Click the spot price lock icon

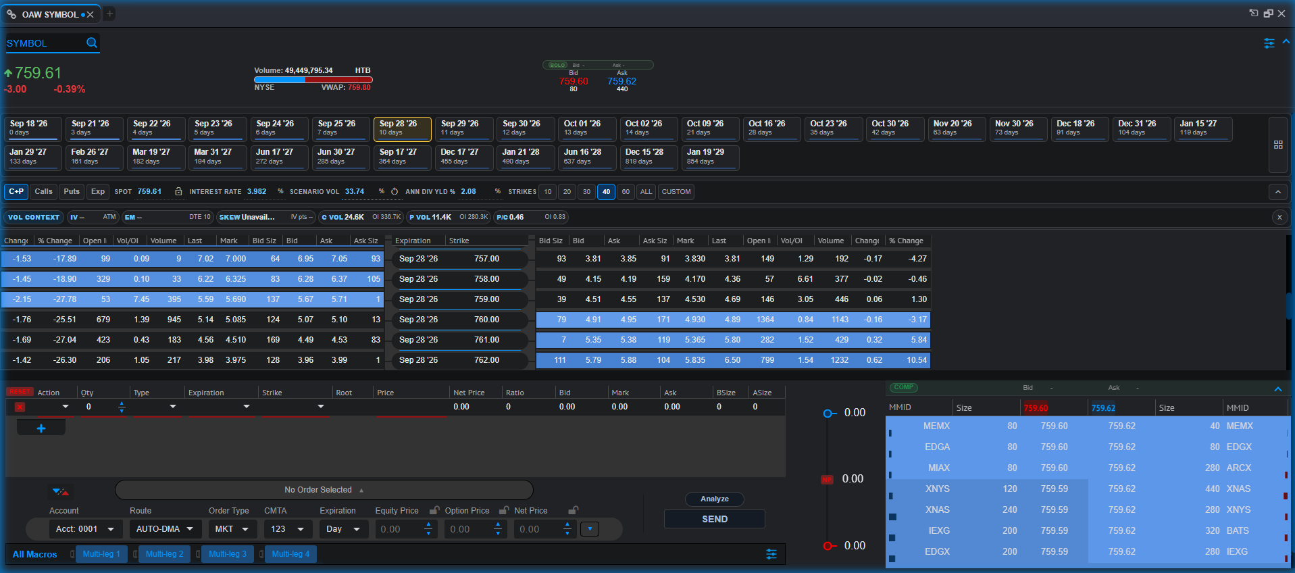[178, 192]
